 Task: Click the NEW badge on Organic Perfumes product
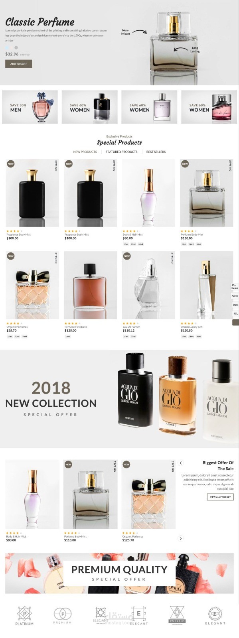tap(10, 256)
